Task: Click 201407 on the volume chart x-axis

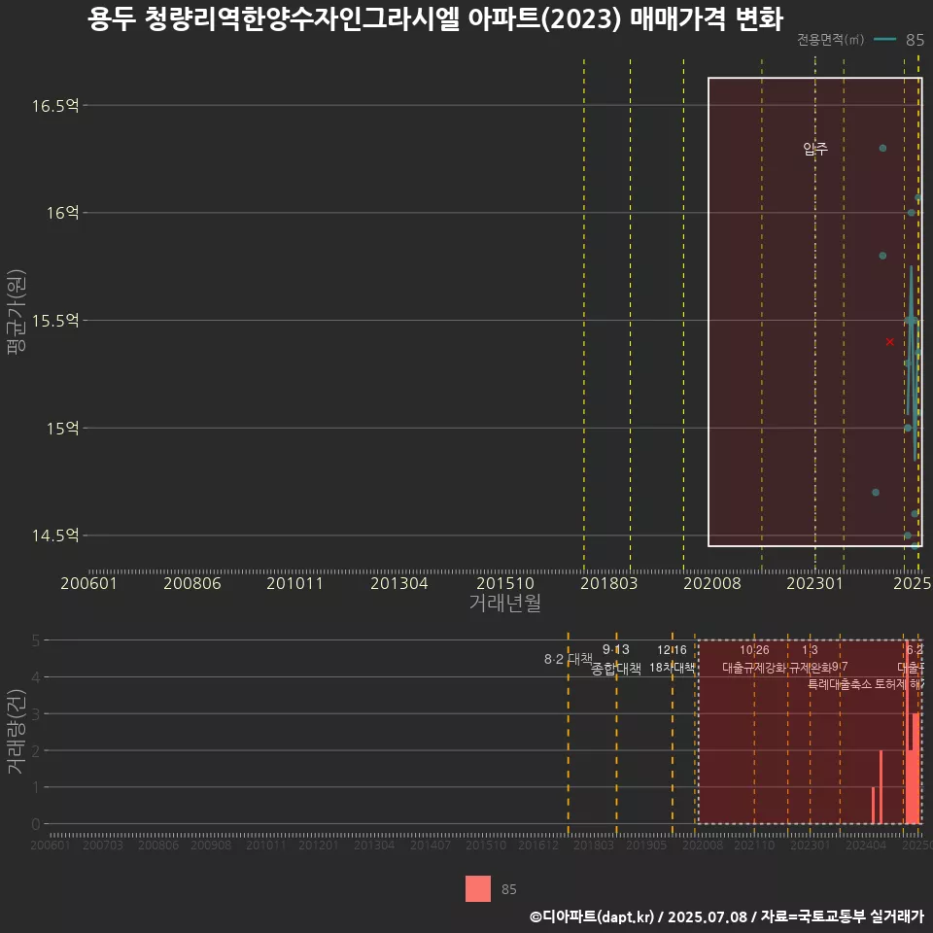Action: [431, 845]
